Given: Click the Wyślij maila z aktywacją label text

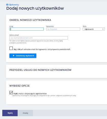Looking at the screenshot, I should [30, 94].
